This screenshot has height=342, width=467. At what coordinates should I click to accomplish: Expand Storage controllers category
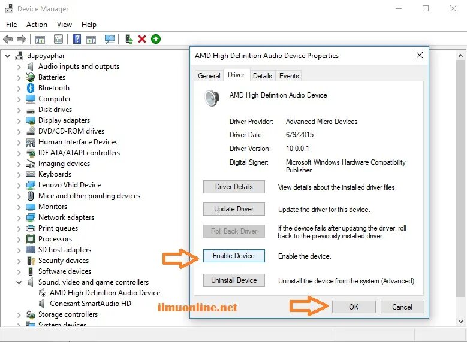pyautogui.click(x=19, y=315)
